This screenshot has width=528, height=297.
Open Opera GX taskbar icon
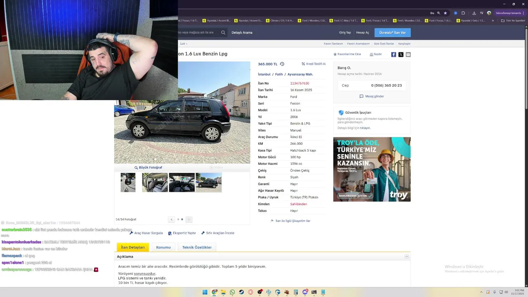coord(250,292)
